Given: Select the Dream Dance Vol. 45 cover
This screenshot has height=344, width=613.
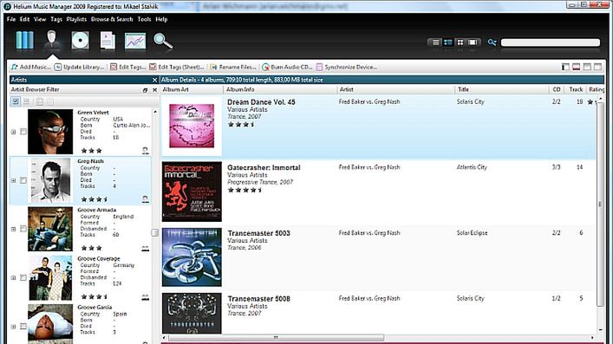Looking at the screenshot, I should click(192, 126).
